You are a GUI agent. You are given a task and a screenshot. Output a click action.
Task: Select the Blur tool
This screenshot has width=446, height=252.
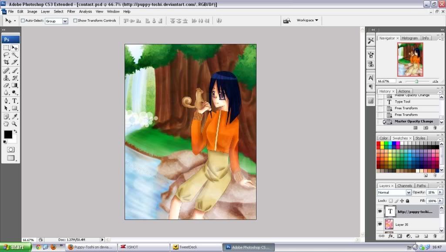tap(6, 92)
